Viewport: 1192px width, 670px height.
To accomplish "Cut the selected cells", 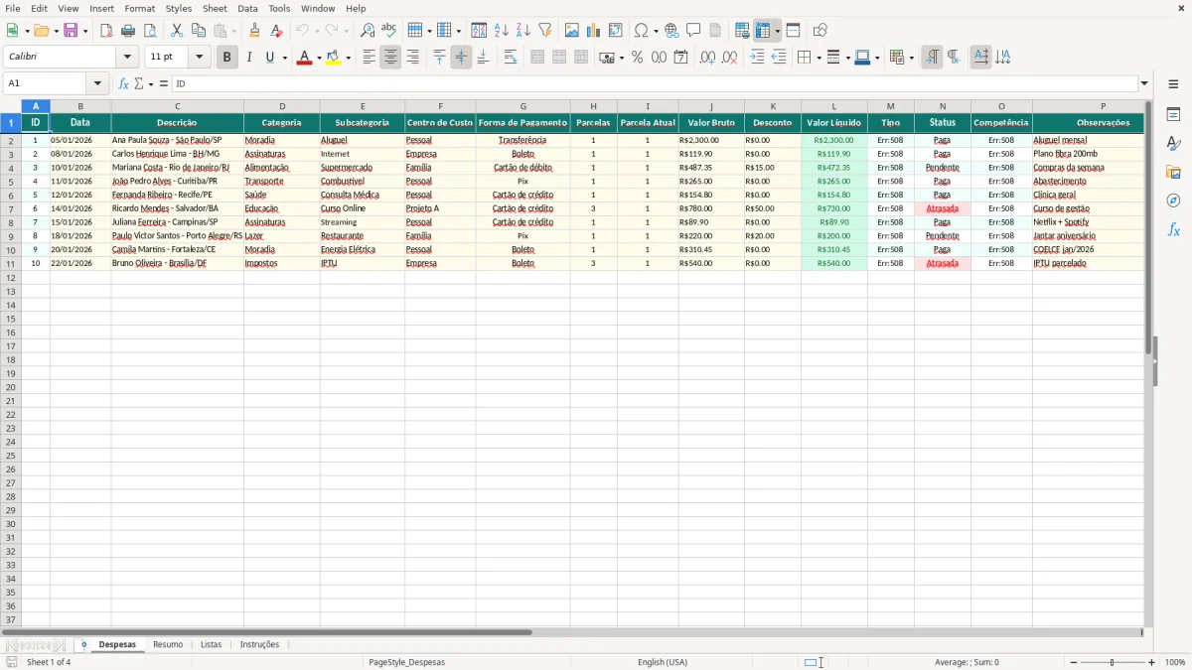I will [177, 31].
